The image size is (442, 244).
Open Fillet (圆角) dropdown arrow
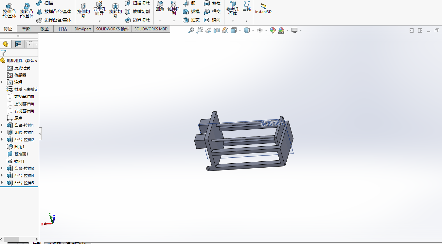(x=160, y=21)
